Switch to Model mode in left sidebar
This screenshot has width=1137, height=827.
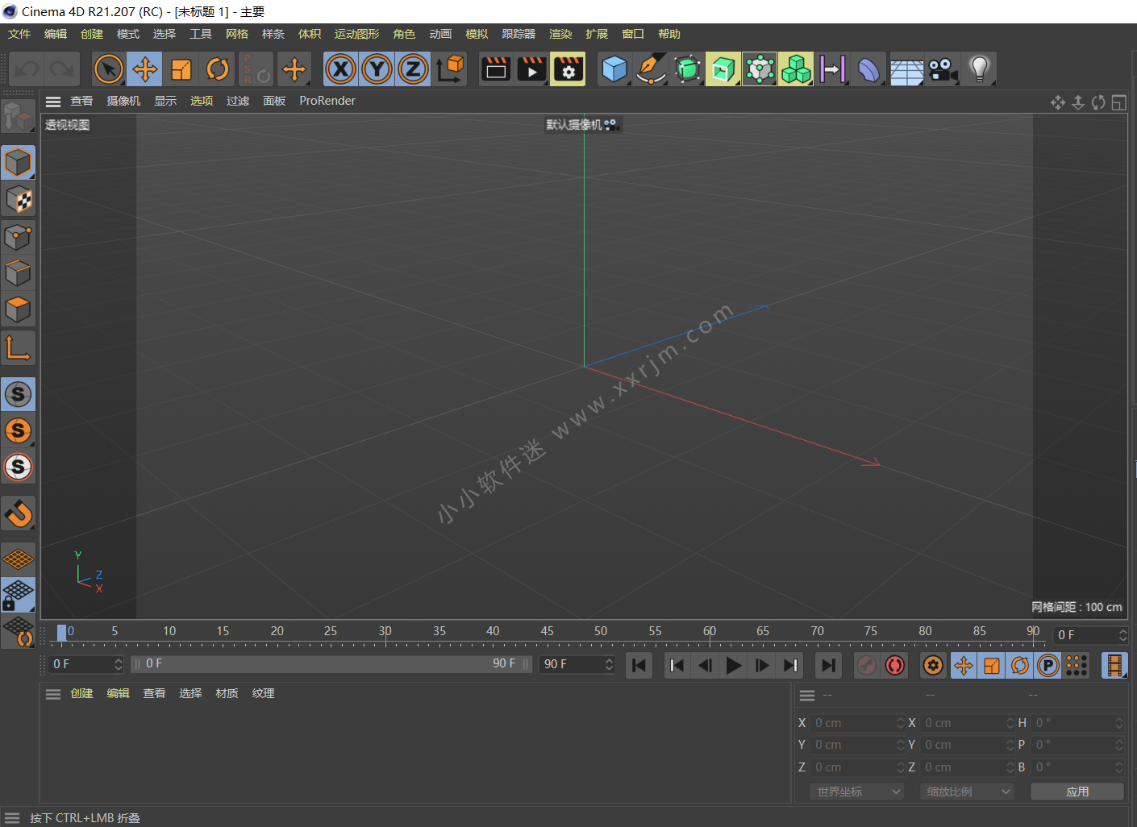click(x=18, y=163)
